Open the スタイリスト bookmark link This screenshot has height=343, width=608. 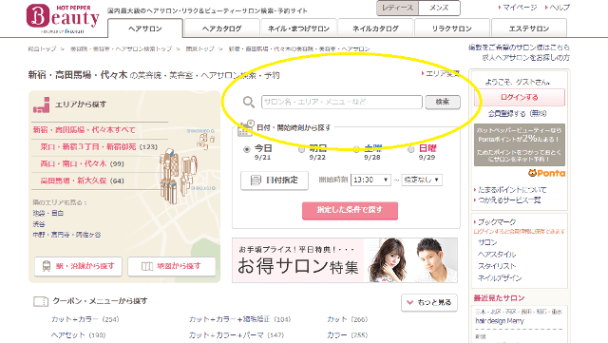(x=497, y=266)
